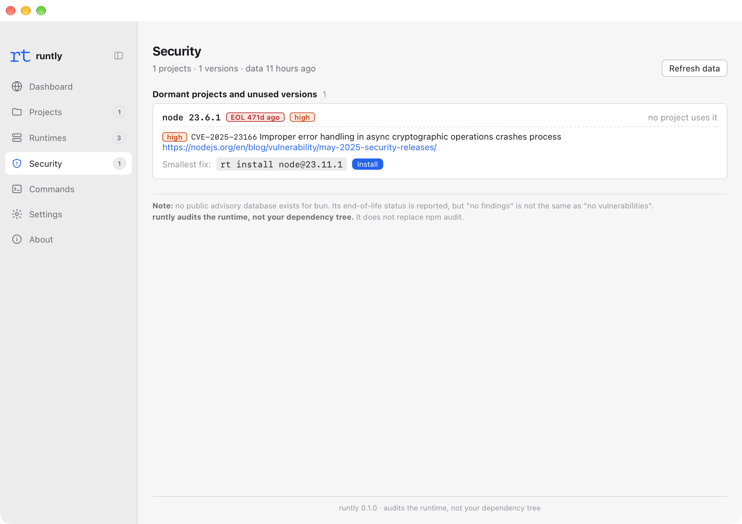Go to the Projects section
742x524 pixels.
(x=69, y=112)
